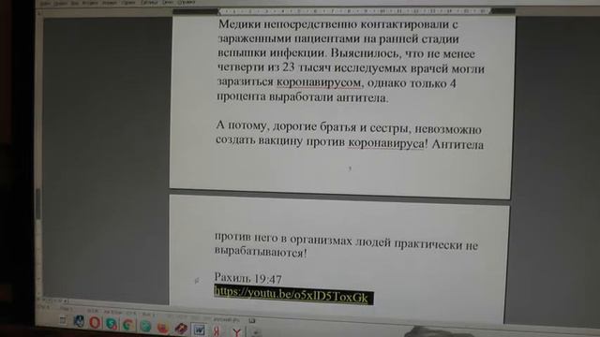Open the Yandex Browser Y taskbar icon
Viewport: 600px width, 337px height.
point(237,331)
